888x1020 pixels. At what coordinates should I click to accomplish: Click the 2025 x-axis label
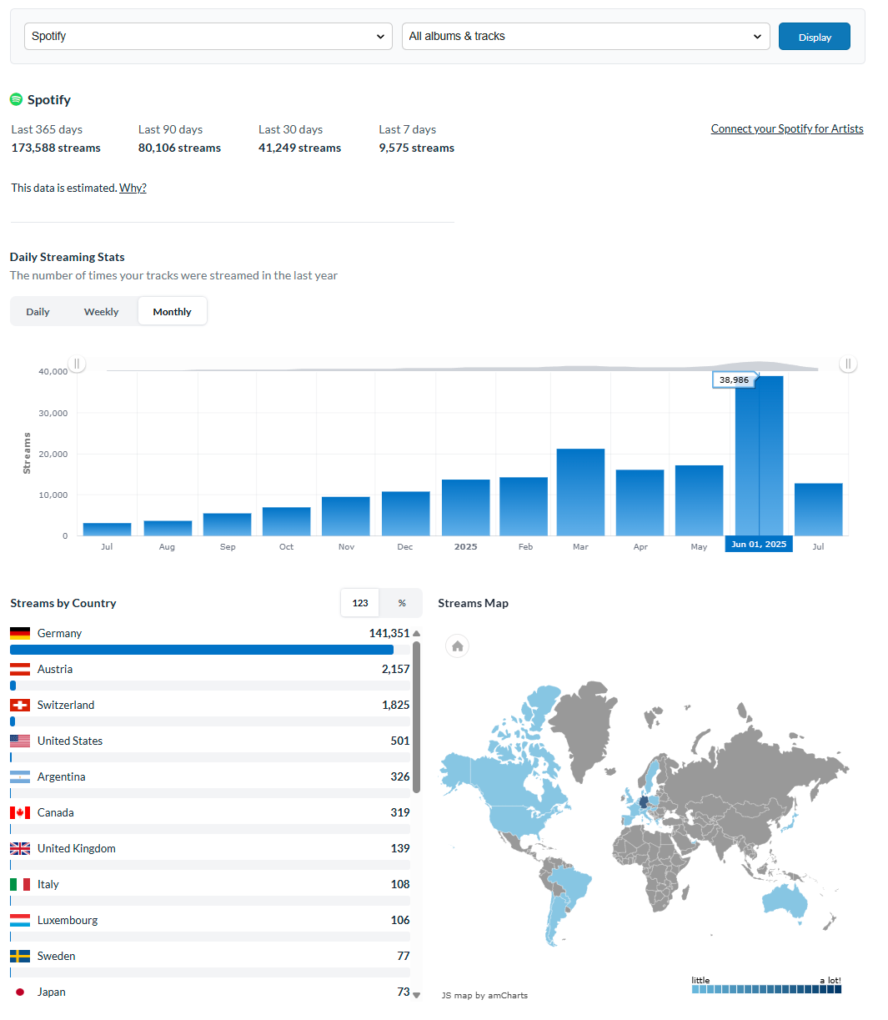click(x=465, y=547)
